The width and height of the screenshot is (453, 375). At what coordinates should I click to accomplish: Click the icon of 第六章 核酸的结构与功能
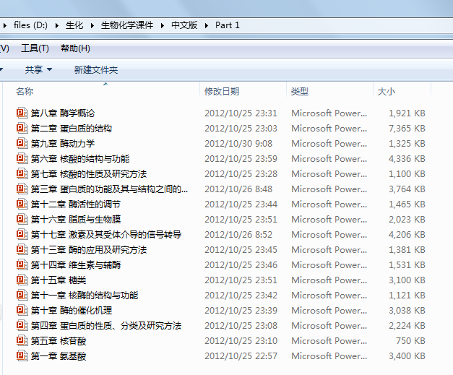click(x=22, y=159)
